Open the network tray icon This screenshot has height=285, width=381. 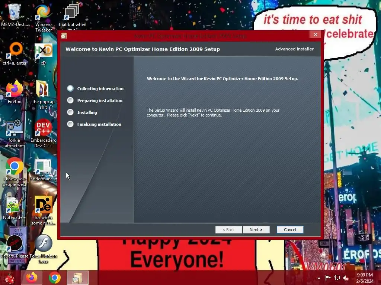click(337, 278)
